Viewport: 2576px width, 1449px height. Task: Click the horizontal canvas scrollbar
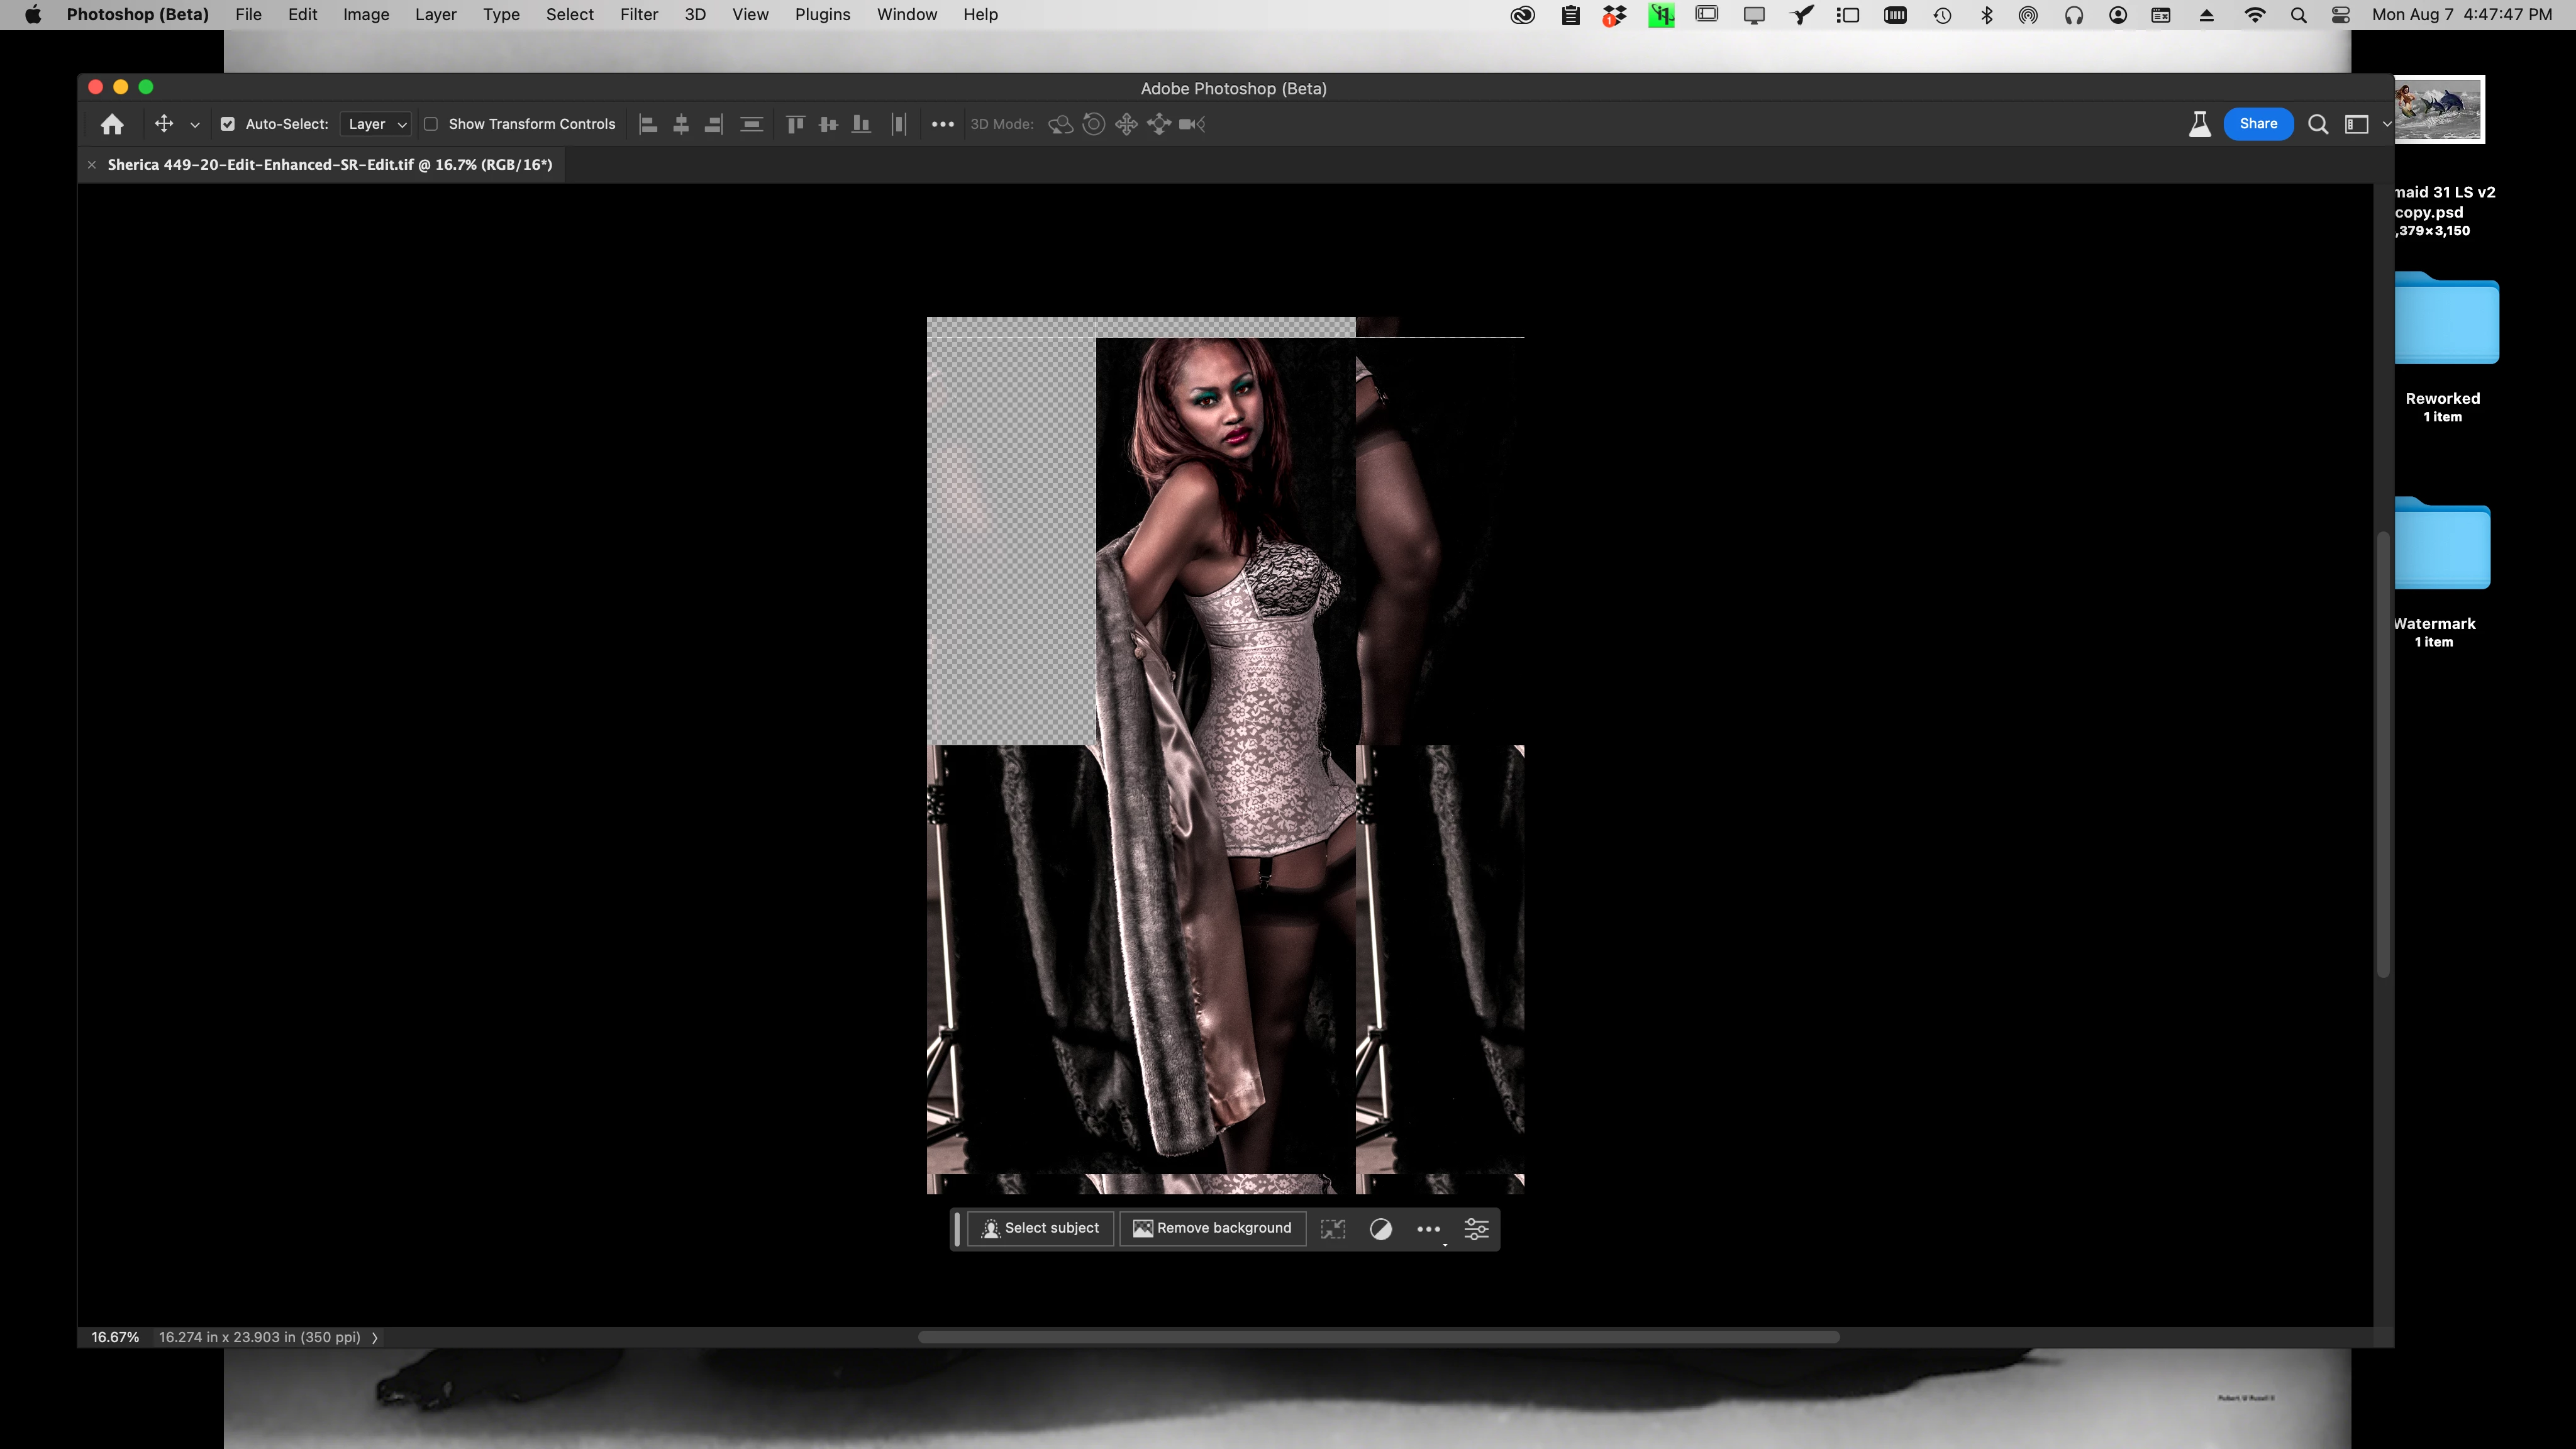(x=1378, y=1338)
